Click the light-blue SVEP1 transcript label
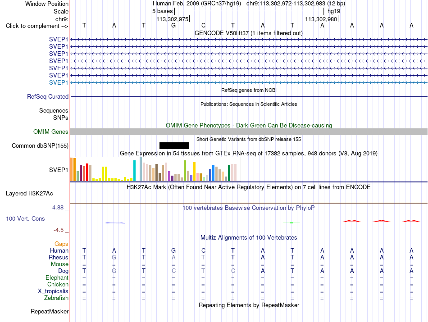Viewport: 428px width, 322px height. pyautogui.click(x=59, y=82)
